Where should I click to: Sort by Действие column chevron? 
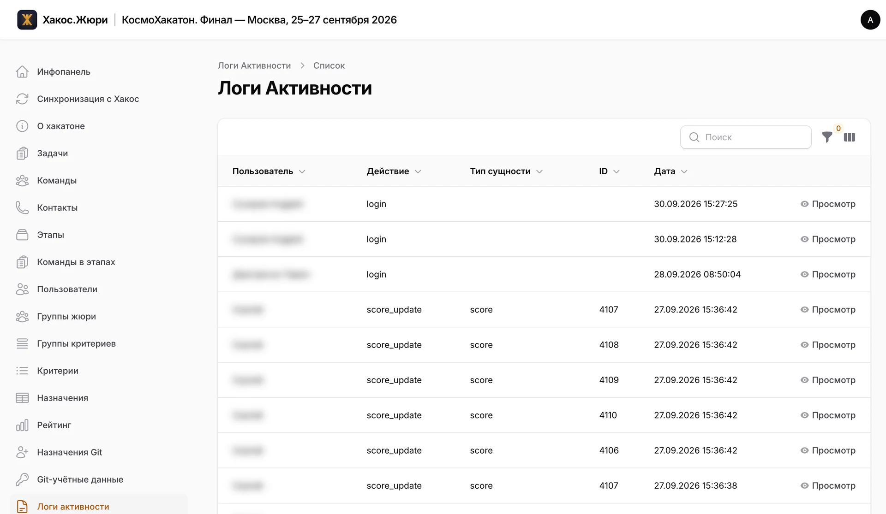coord(418,171)
